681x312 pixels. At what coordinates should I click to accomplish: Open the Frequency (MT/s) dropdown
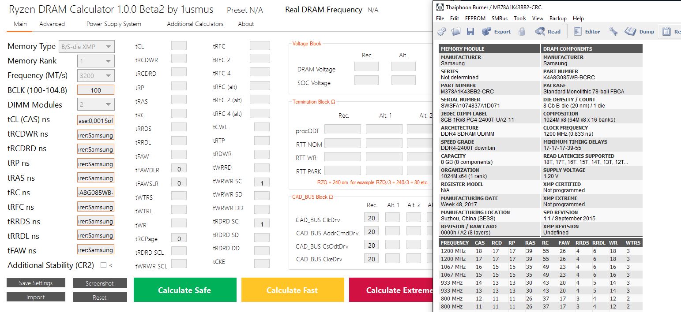click(96, 76)
